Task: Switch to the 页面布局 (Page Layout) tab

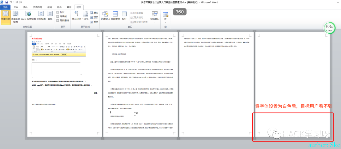Action: [x=38, y=7]
